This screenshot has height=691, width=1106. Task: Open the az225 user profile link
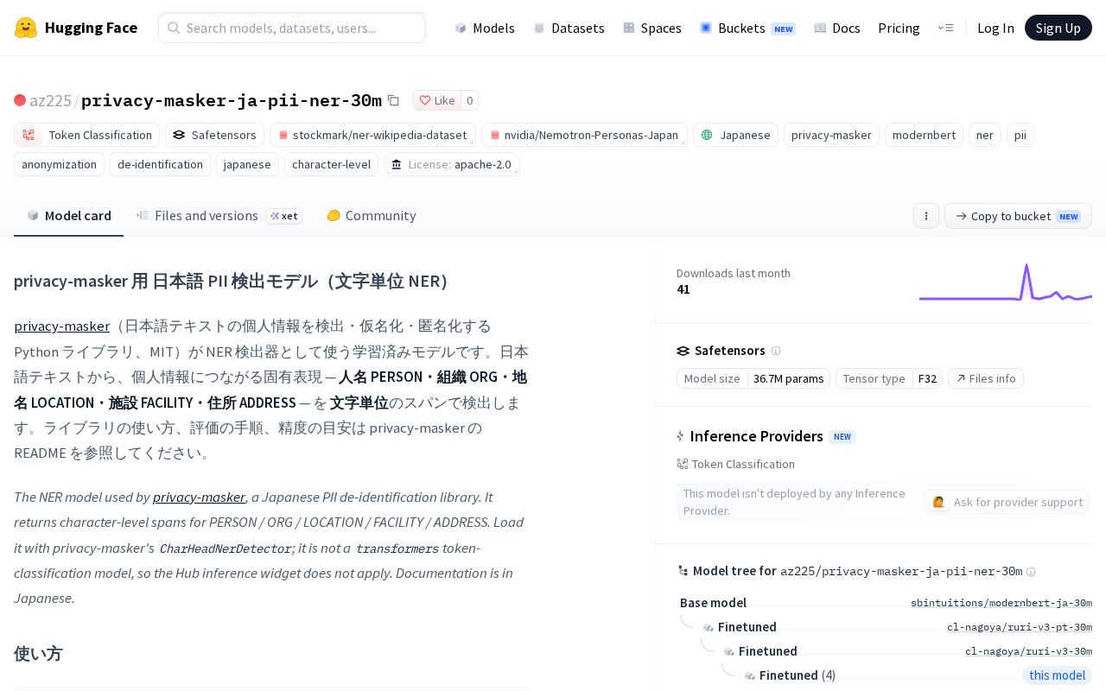tap(50, 100)
